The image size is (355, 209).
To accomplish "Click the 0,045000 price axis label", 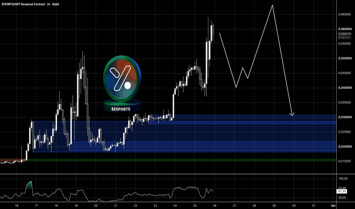I will [x=345, y=73].
